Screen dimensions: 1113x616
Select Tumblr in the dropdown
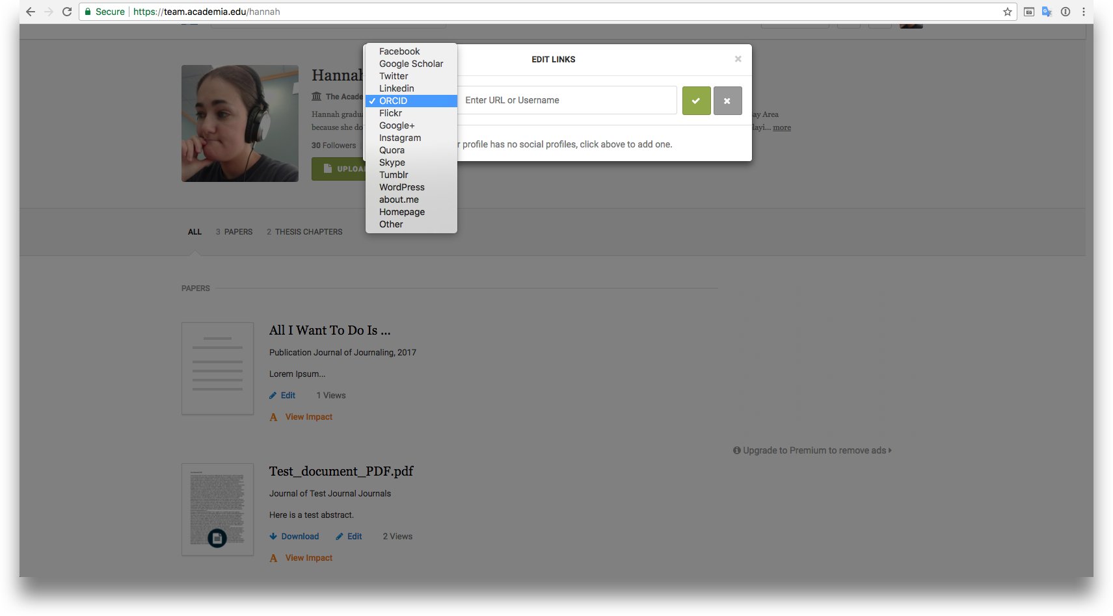pyautogui.click(x=411, y=175)
